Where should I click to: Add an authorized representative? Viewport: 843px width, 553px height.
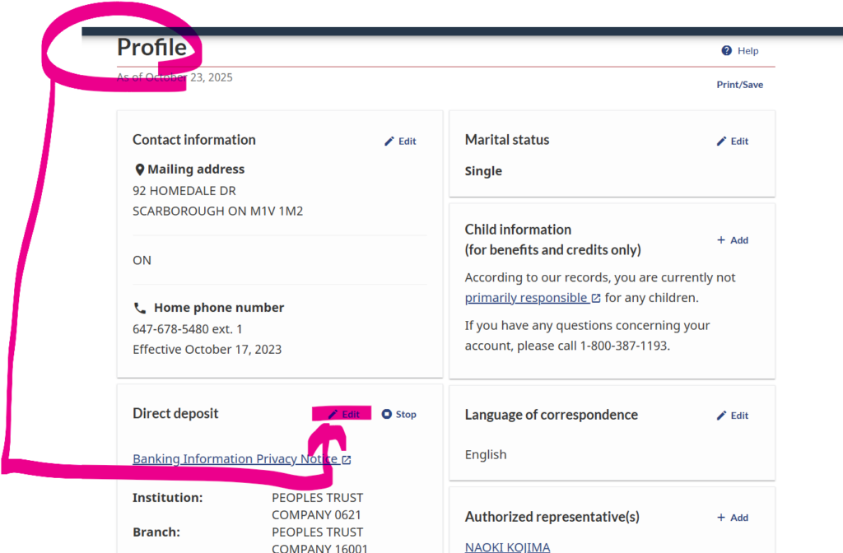pos(732,518)
